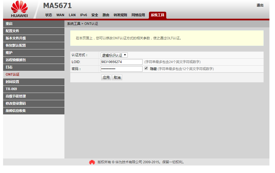The width and height of the screenshot is (275, 173).
Task: Click the password 12-character hint text
Action: click(185, 69)
